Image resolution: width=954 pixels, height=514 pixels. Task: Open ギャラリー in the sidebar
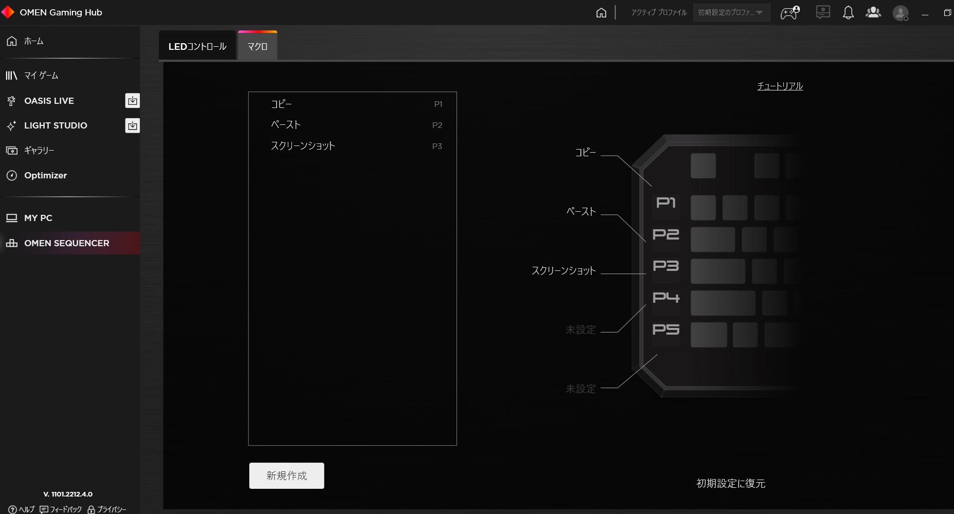(x=70, y=151)
